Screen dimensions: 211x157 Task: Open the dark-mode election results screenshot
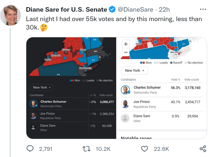[71, 88]
